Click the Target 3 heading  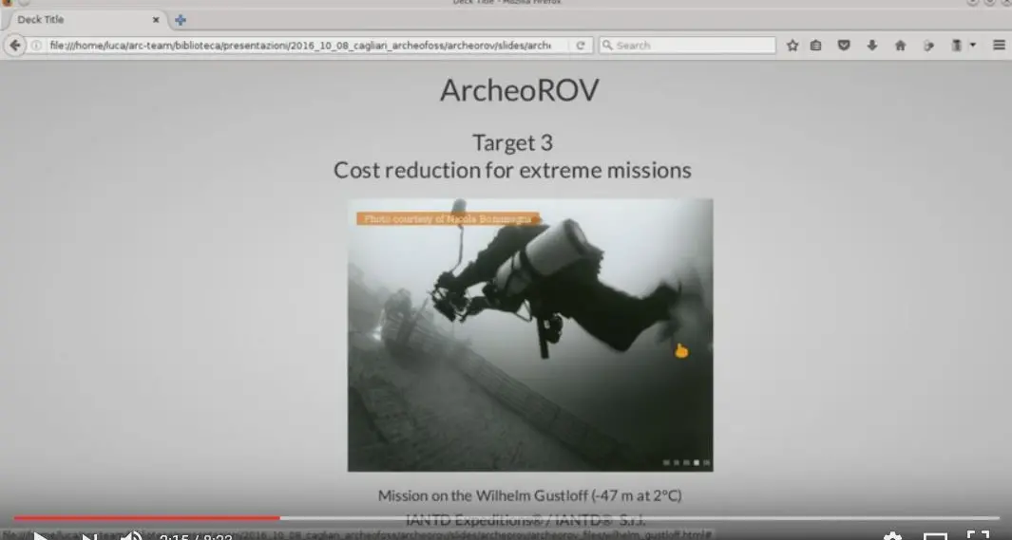tap(512, 142)
